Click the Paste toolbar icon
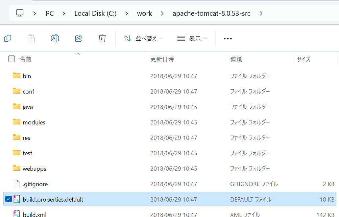339x217 pixels. tap(31, 38)
